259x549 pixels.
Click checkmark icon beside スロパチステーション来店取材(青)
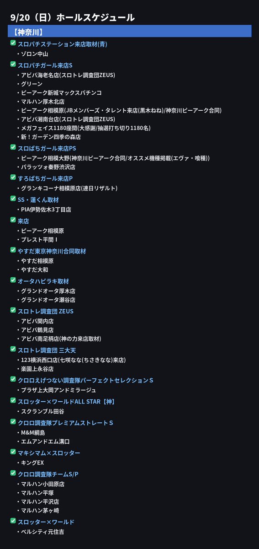pyautogui.click(x=13, y=43)
